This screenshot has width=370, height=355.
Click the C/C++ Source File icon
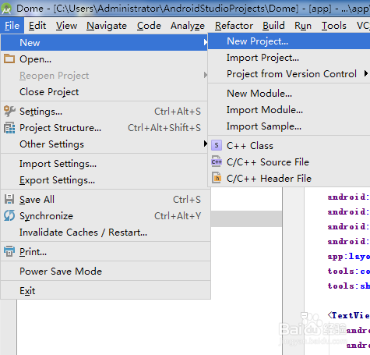[x=217, y=162]
